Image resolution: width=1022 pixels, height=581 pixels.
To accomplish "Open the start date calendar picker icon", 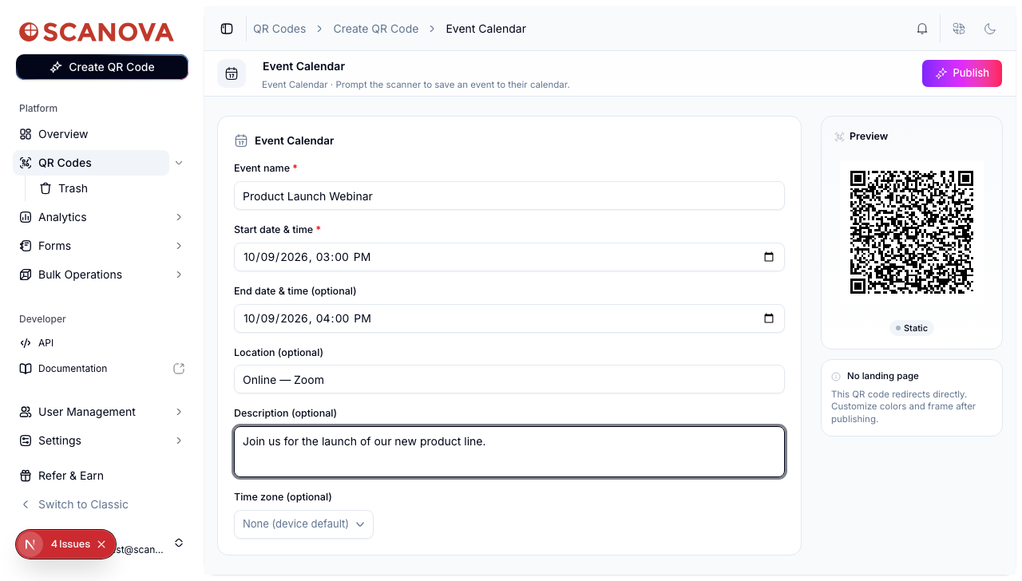I will click(x=769, y=257).
